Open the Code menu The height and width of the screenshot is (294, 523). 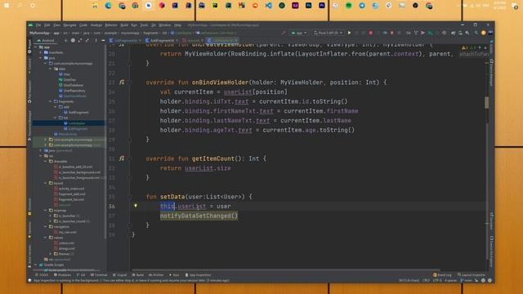83,25
